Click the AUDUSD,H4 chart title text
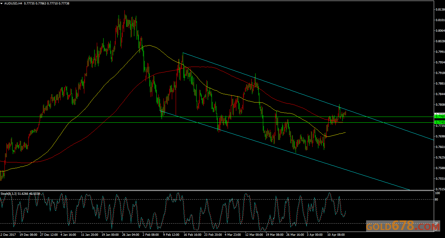This screenshot has width=445, height=238. coord(13,3)
